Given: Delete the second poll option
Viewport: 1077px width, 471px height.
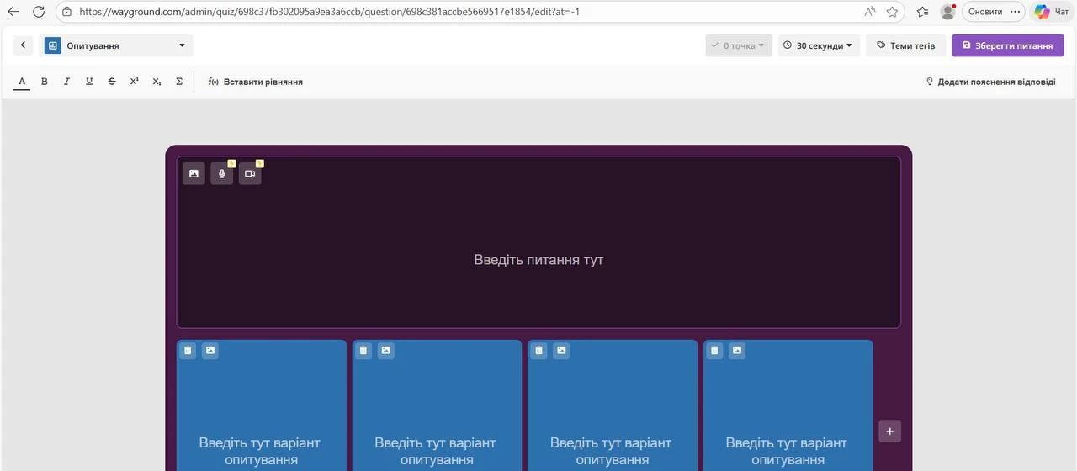Looking at the screenshot, I should 363,350.
